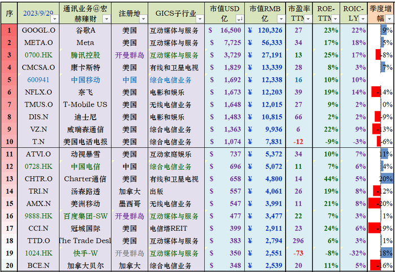Select company name cell Charter通信

(x=85, y=178)
